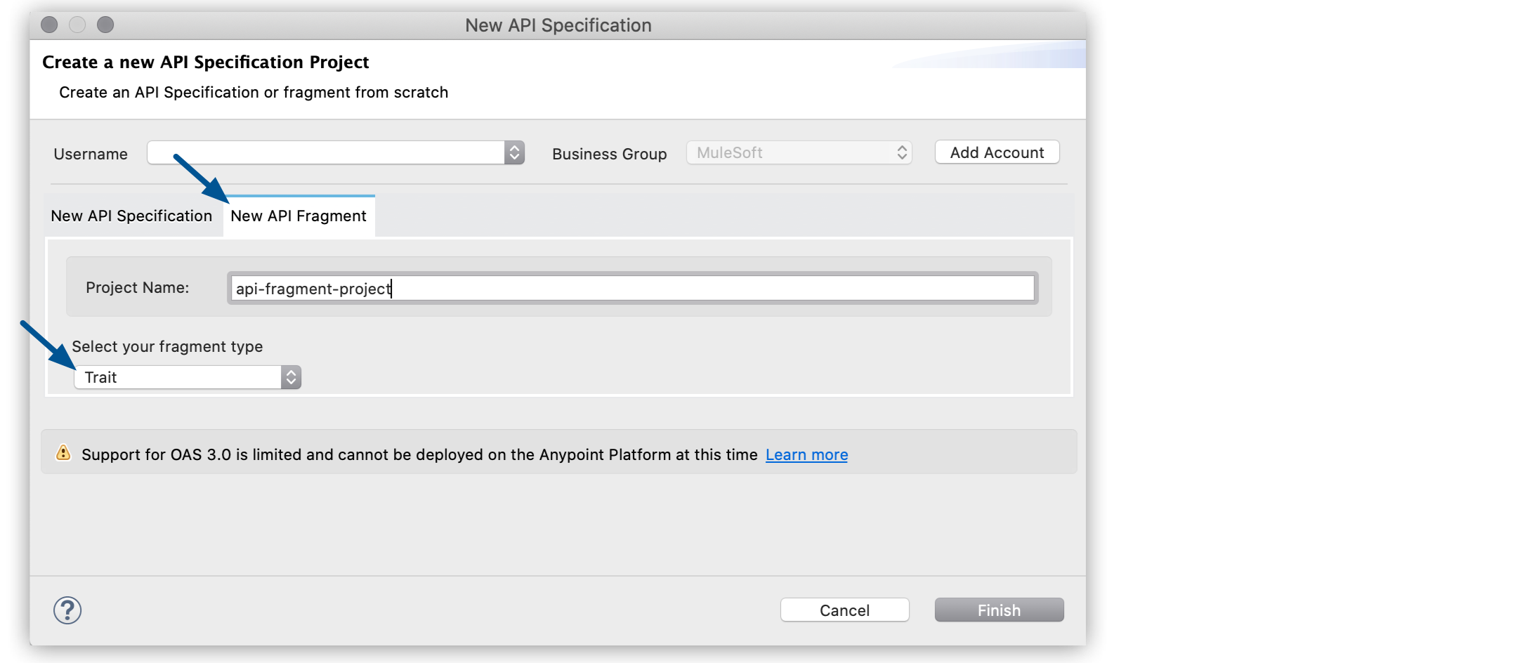
Task: Switch to the New API Specification tab
Action: coord(131,216)
